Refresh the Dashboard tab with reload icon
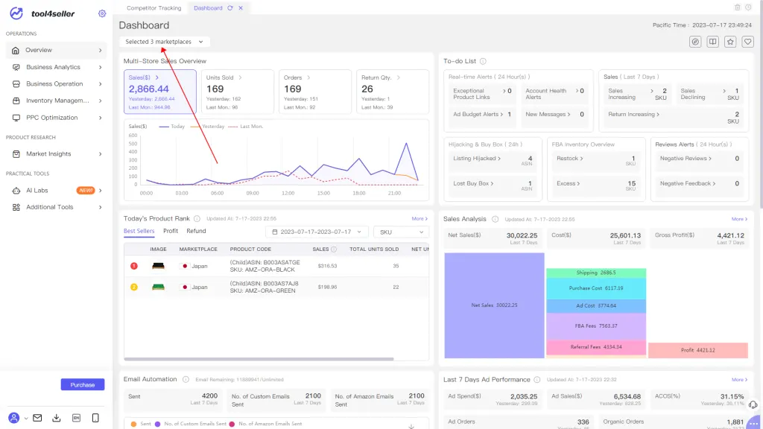 point(230,7)
